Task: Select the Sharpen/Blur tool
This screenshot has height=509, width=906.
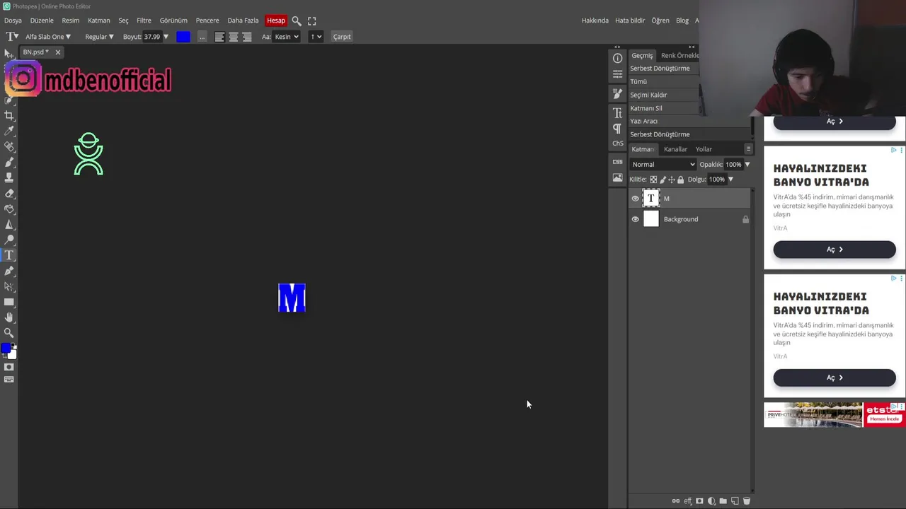Action: click(9, 224)
